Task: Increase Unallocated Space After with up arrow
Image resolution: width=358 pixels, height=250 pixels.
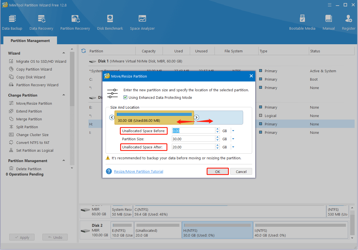Action: pyautogui.click(x=217, y=146)
